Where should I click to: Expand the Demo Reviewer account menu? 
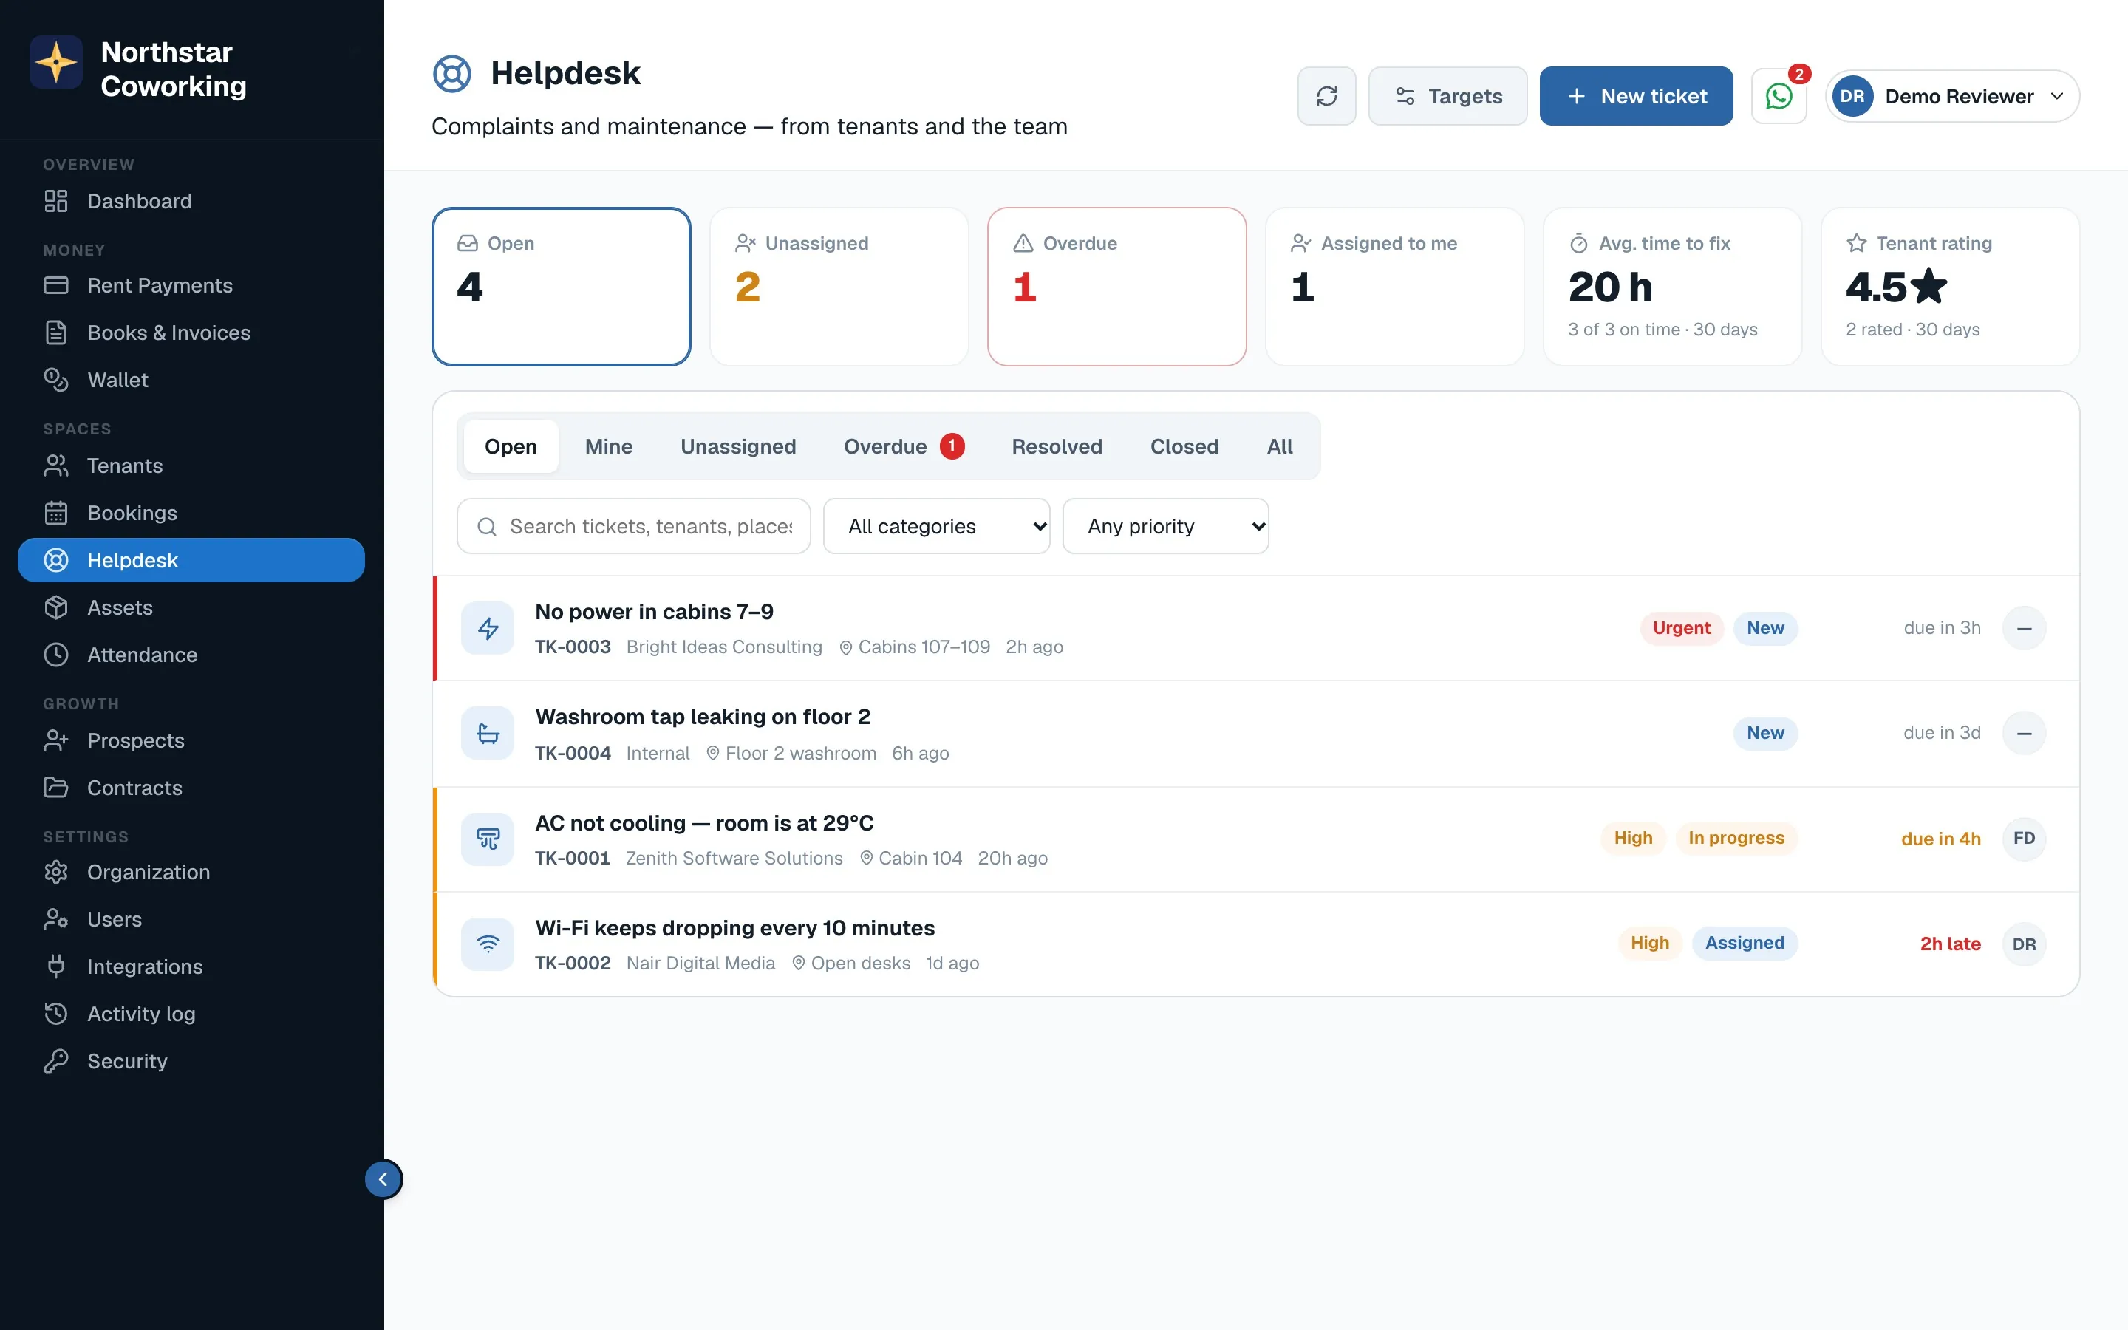tap(1952, 96)
